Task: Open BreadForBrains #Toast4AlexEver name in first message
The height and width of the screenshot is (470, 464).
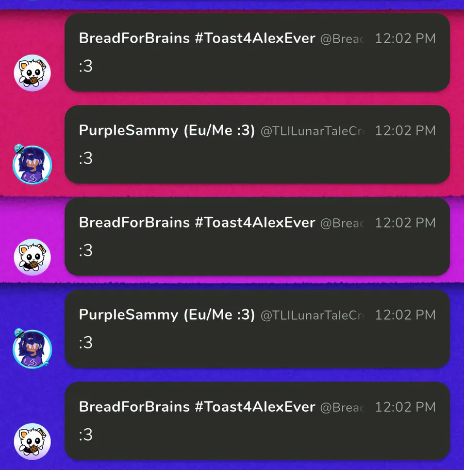Action: coord(197,39)
